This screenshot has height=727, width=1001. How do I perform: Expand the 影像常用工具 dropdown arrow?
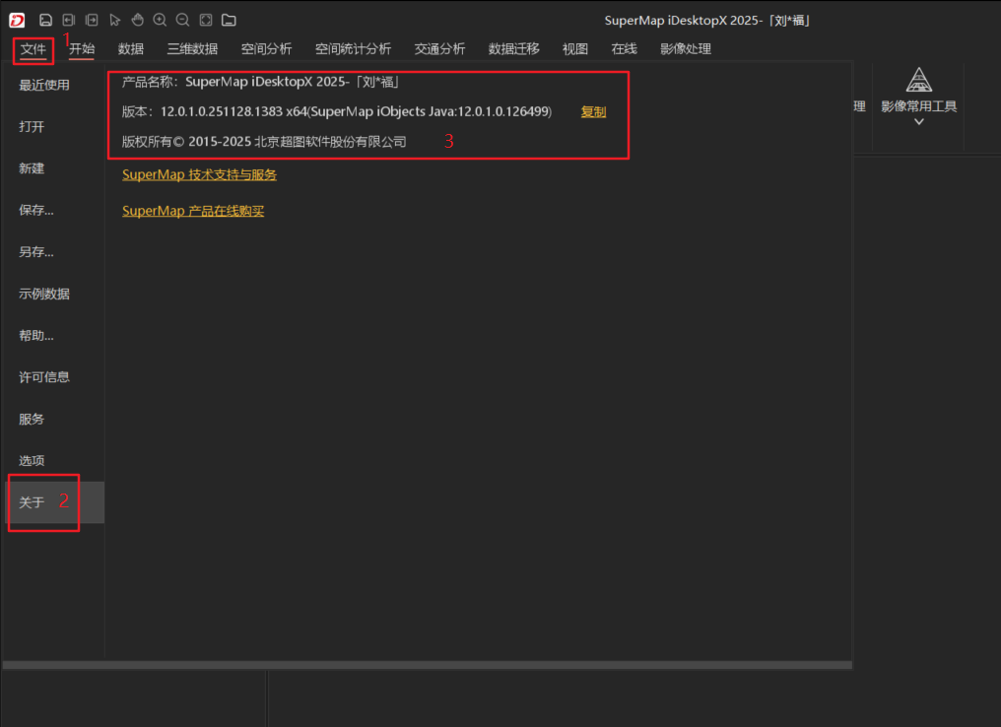(918, 122)
